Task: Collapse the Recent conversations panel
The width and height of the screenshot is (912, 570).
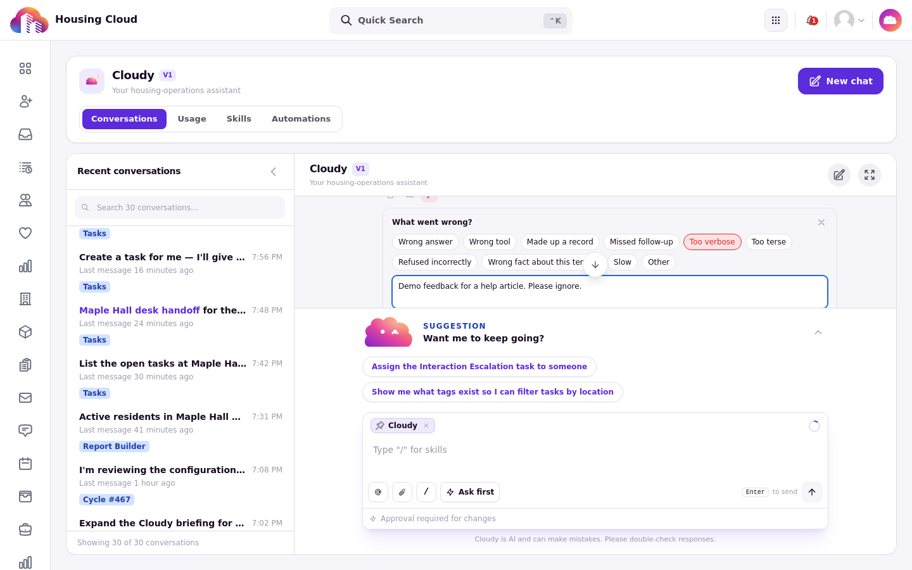Action: click(x=274, y=172)
